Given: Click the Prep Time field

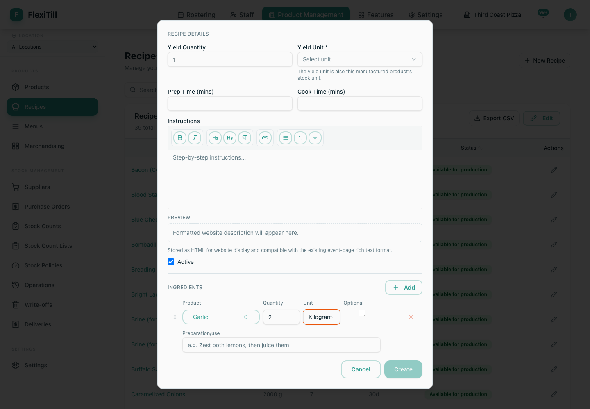Looking at the screenshot, I should click(230, 103).
